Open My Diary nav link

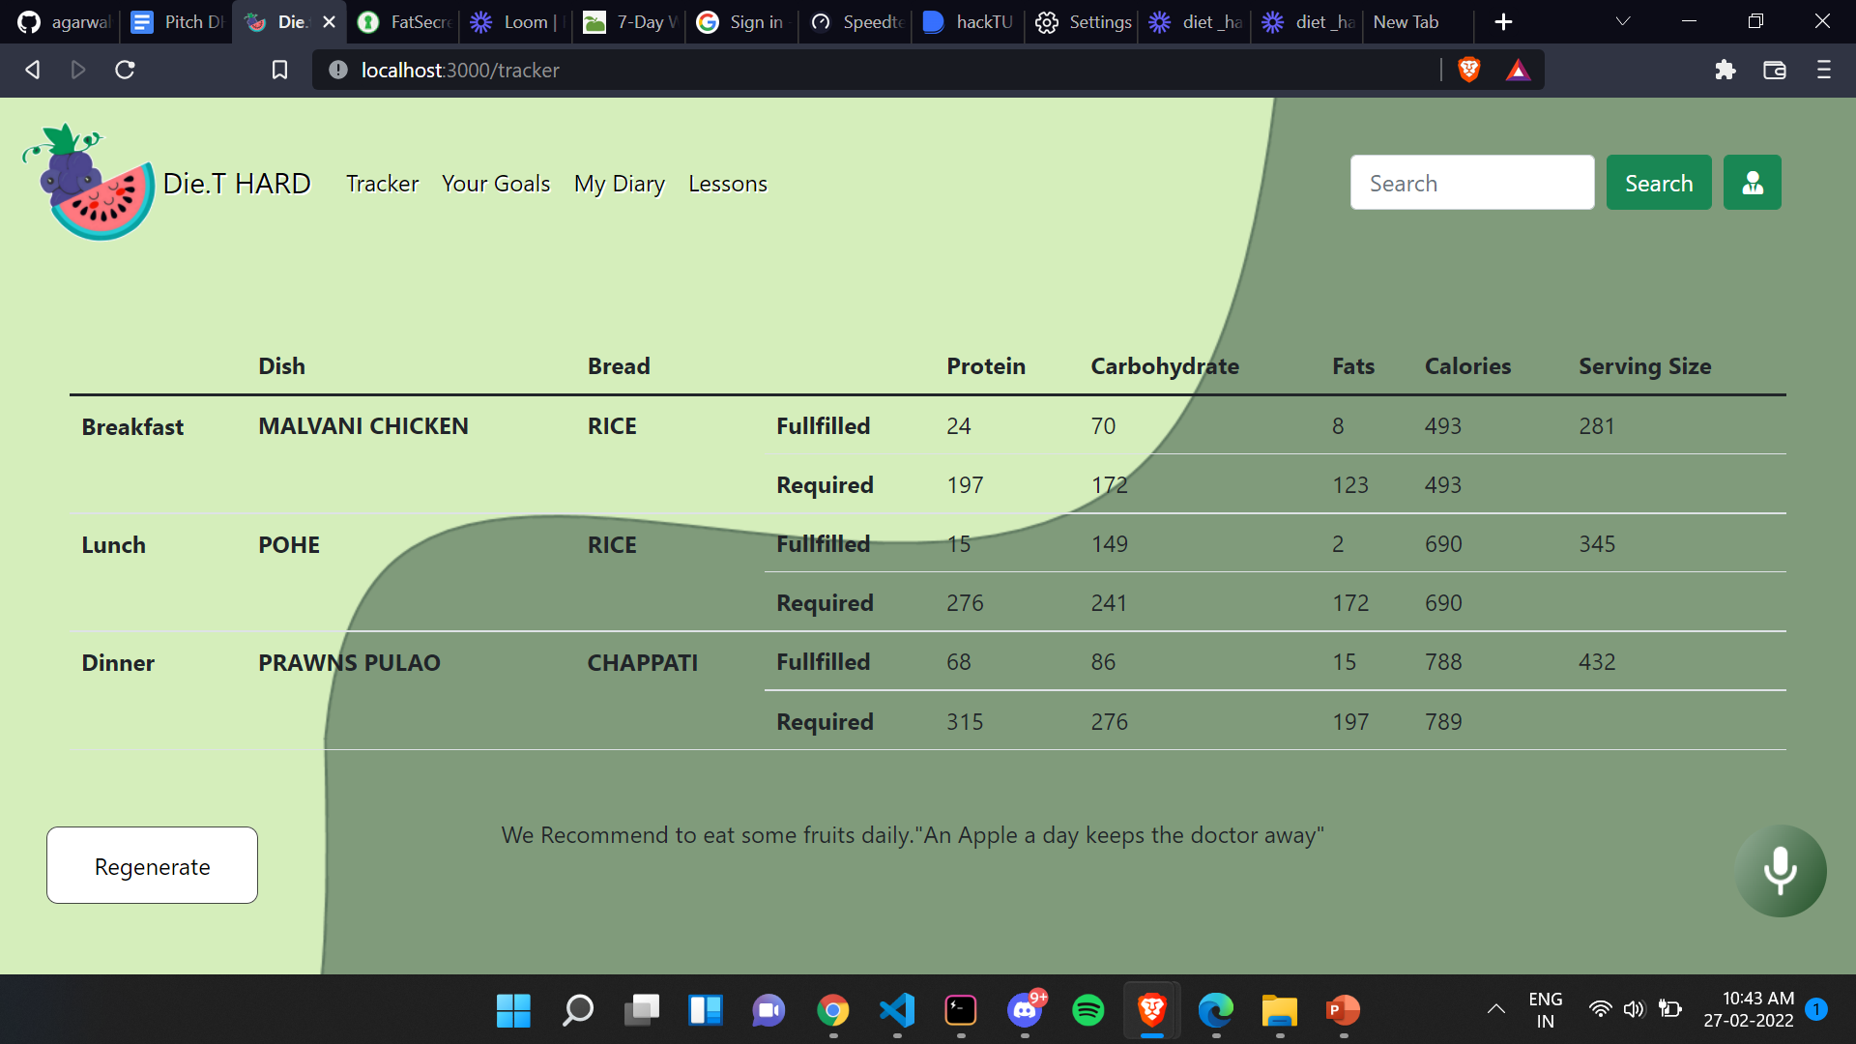coord(619,184)
